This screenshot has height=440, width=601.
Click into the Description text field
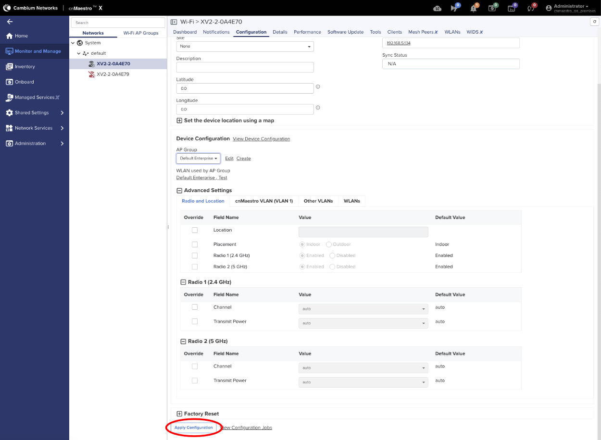coord(245,67)
